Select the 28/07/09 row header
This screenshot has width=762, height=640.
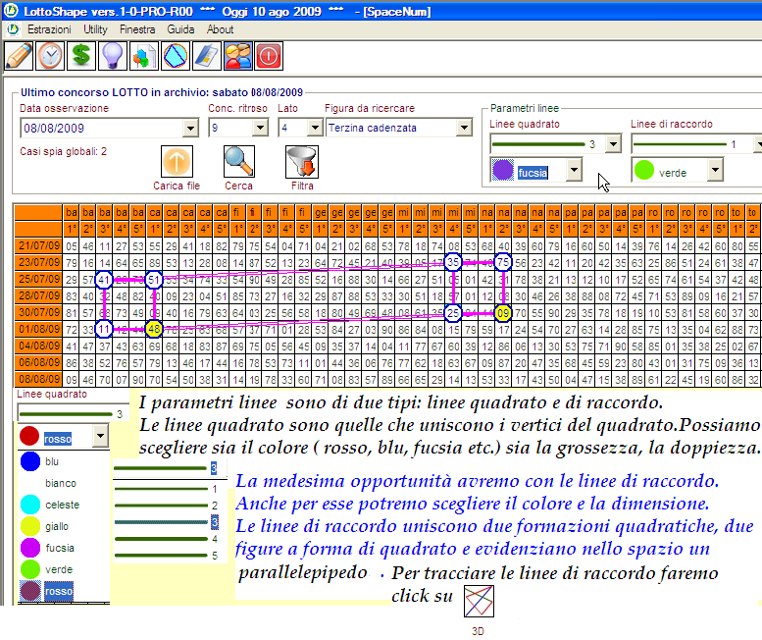pyautogui.click(x=38, y=296)
